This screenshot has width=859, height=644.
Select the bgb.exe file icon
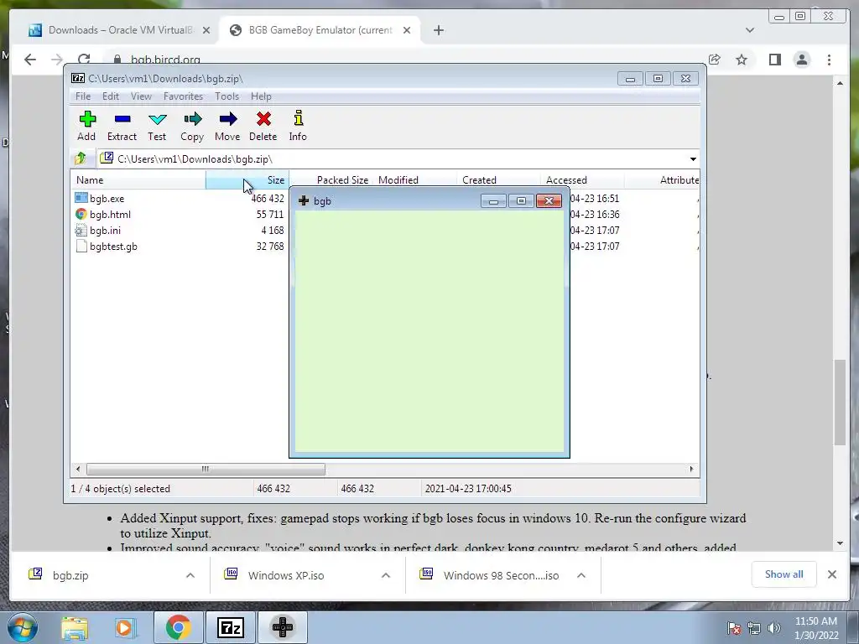click(x=81, y=198)
